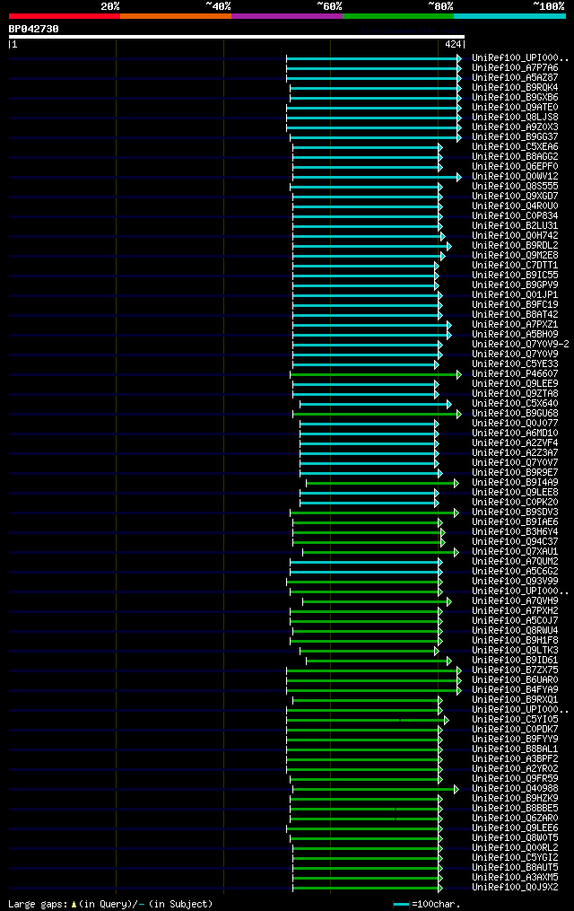The width and height of the screenshot is (574, 911).
Task: Open hit UniRef100_B9GXB6
Action: click(x=515, y=98)
